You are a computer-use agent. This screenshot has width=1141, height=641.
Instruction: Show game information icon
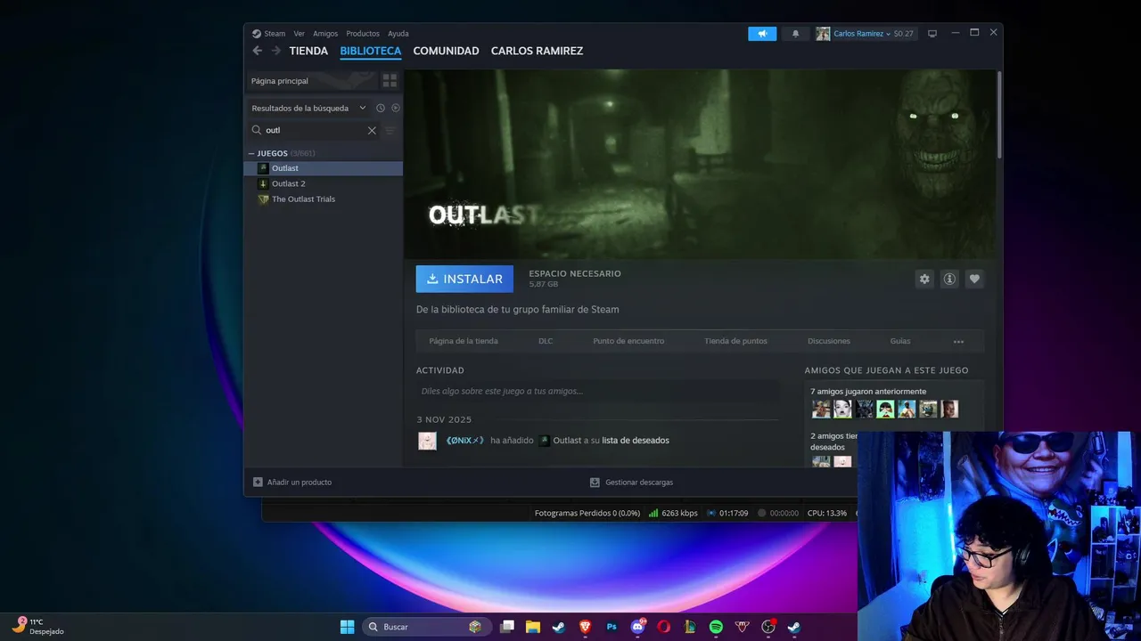click(x=949, y=279)
